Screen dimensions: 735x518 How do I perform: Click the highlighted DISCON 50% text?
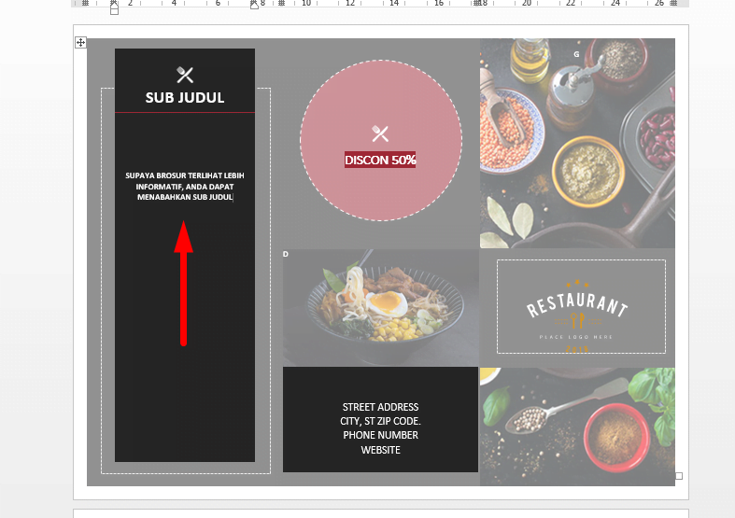click(380, 160)
